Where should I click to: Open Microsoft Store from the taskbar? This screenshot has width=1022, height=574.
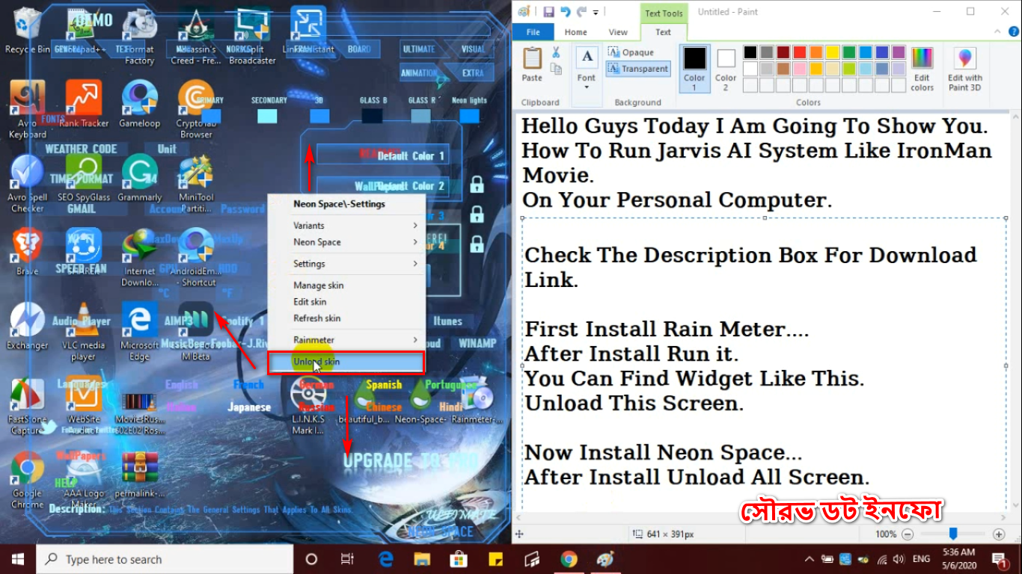click(459, 559)
